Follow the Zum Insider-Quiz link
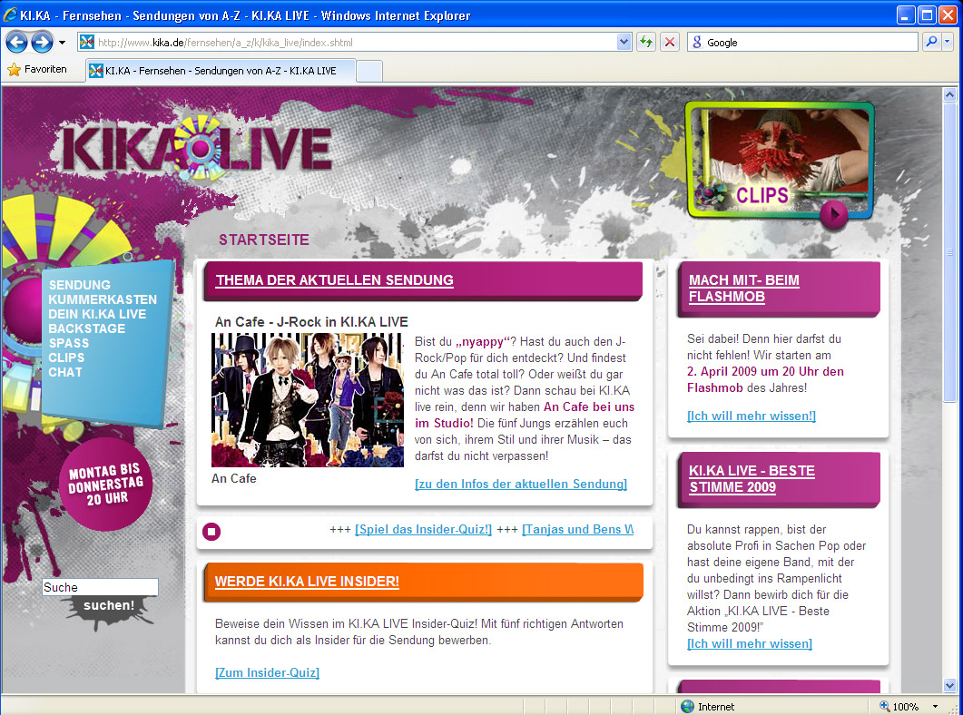The width and height of the screenshot is (963, 715). pyautogui.click(x=267, y=672)
